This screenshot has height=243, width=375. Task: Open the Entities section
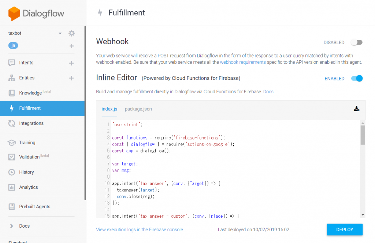coord(26,78)
